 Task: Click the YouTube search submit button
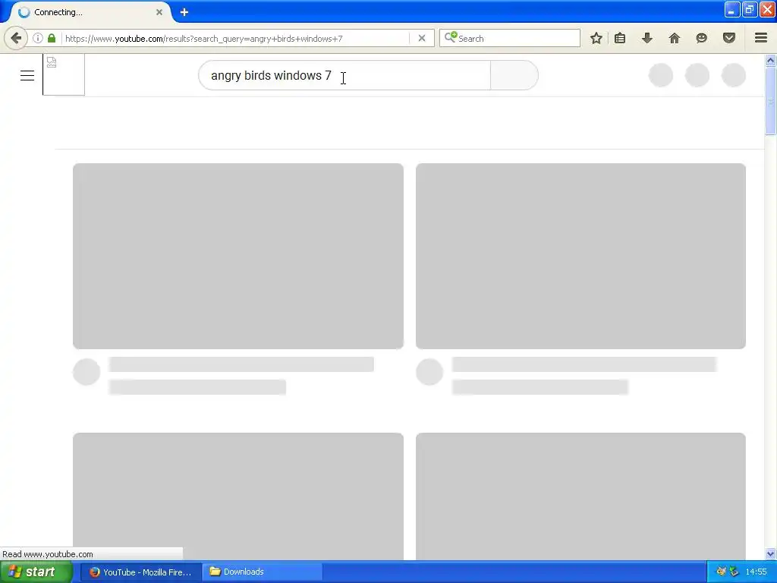tap(514, 75)
